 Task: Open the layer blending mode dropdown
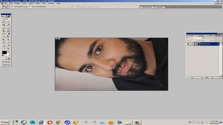(x=195, y=38)
